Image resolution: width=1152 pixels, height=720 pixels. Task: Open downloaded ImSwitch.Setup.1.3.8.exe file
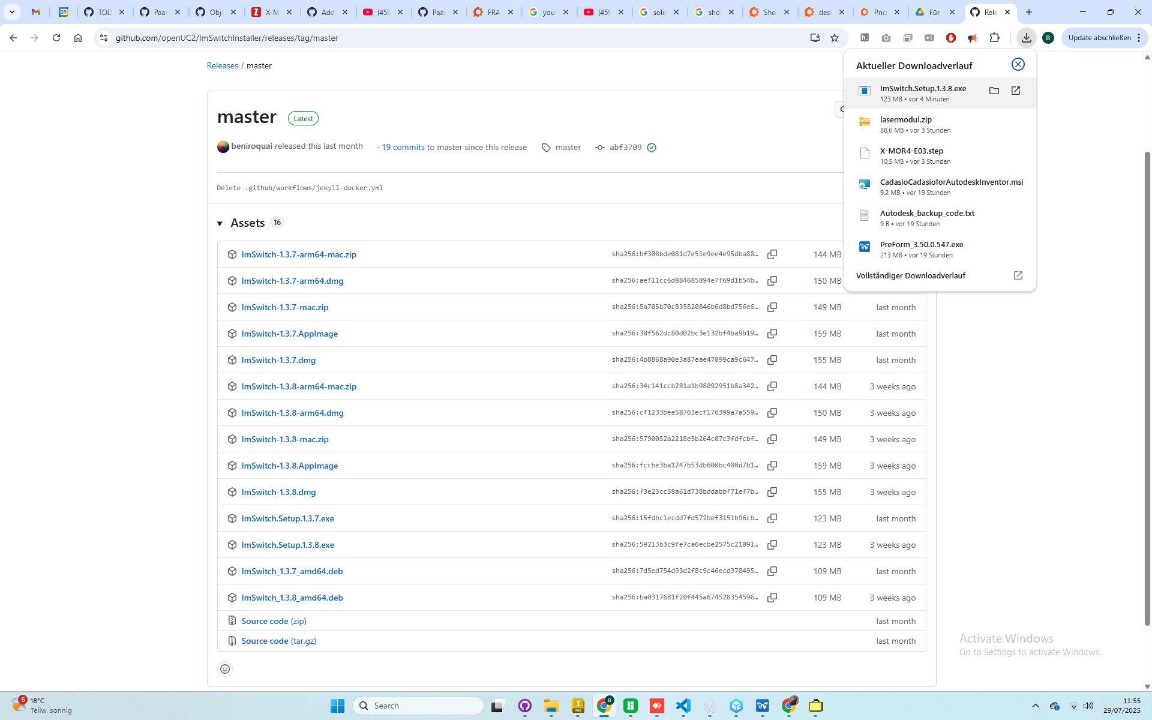pyautogui.click(x=1016, y=91)
